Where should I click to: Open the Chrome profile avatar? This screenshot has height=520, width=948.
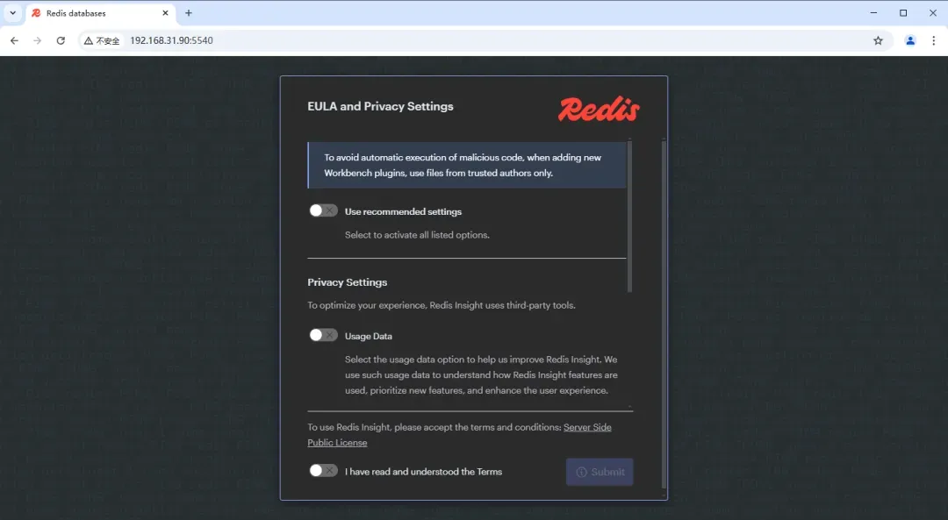tap(910, 40)
